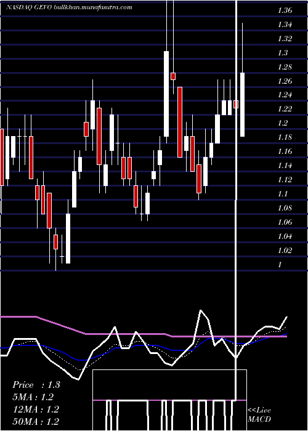Click the 1.06 price axis label
The image size is (308, 431).
coord(285,222)
